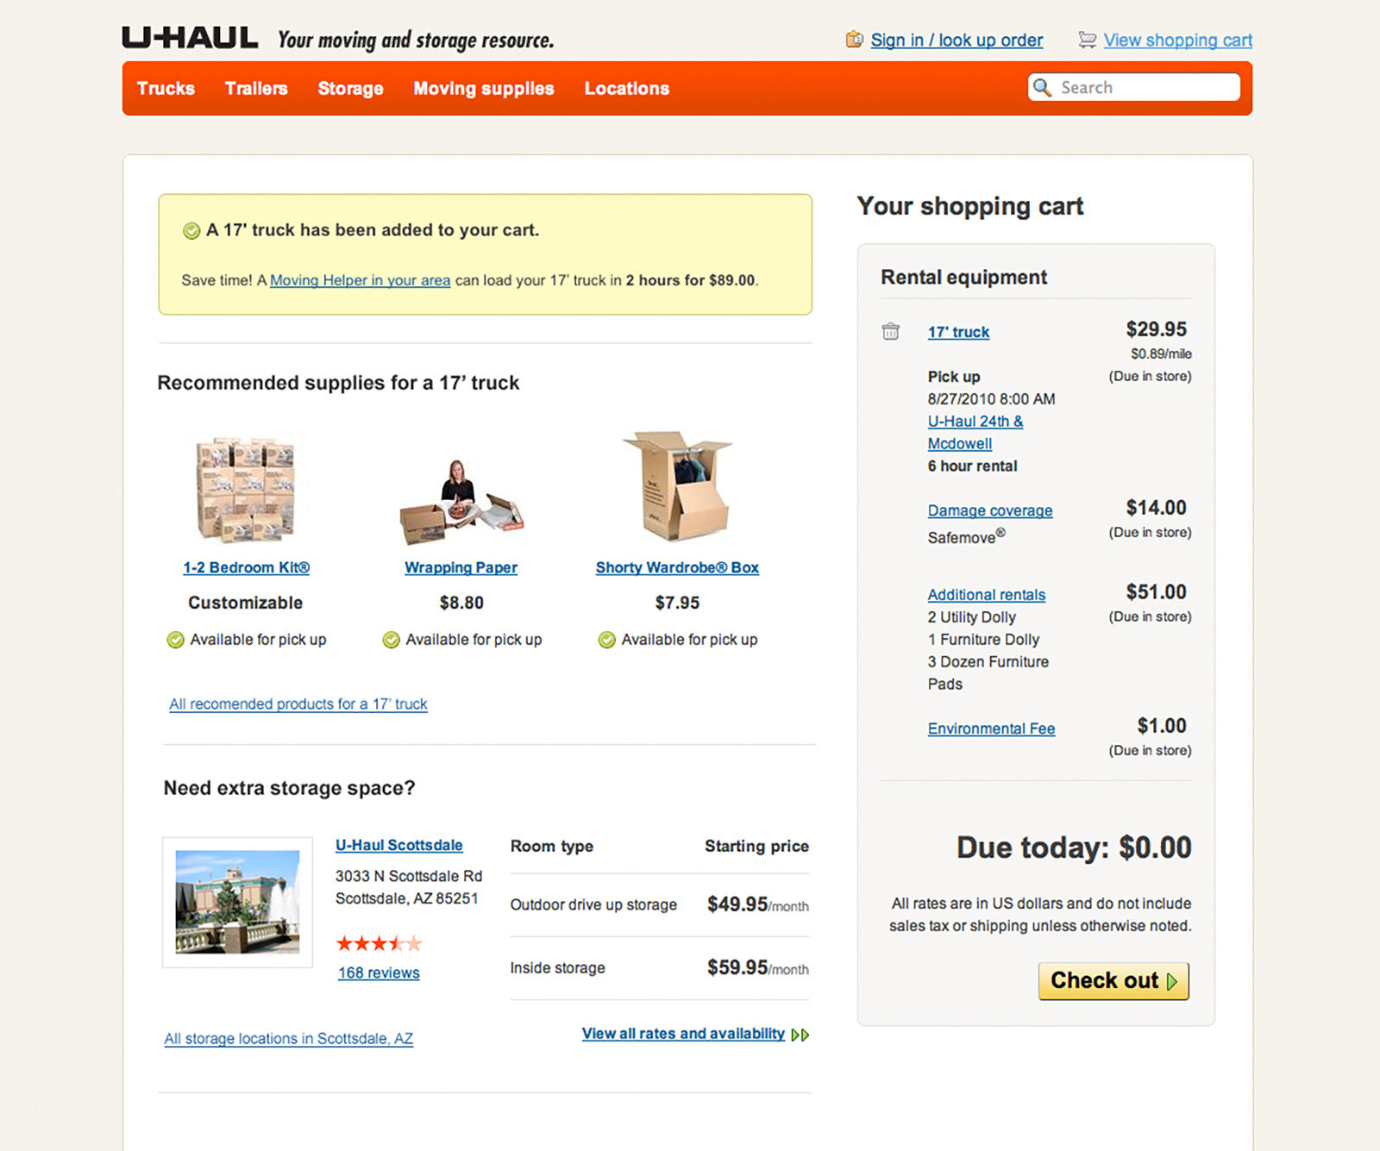The width and height of the screenshot is (1380, 1151).
Task: Remove 17' truck using trash icon
Action: [x=891, y=331]
